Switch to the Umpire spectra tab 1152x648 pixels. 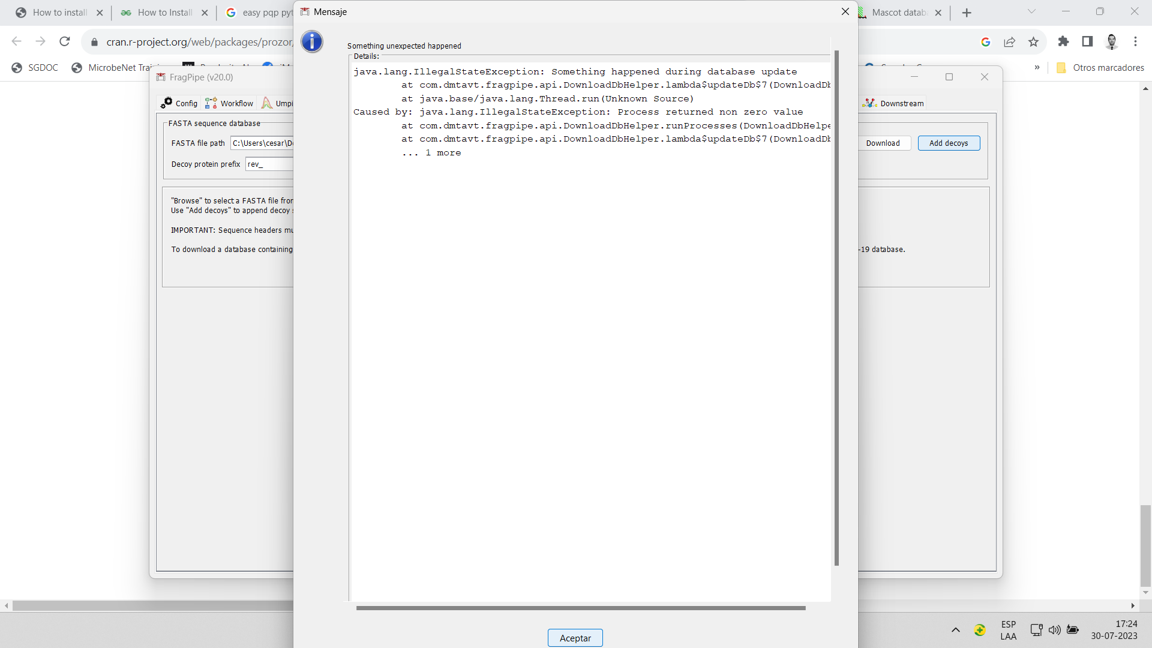click(278, 103)
